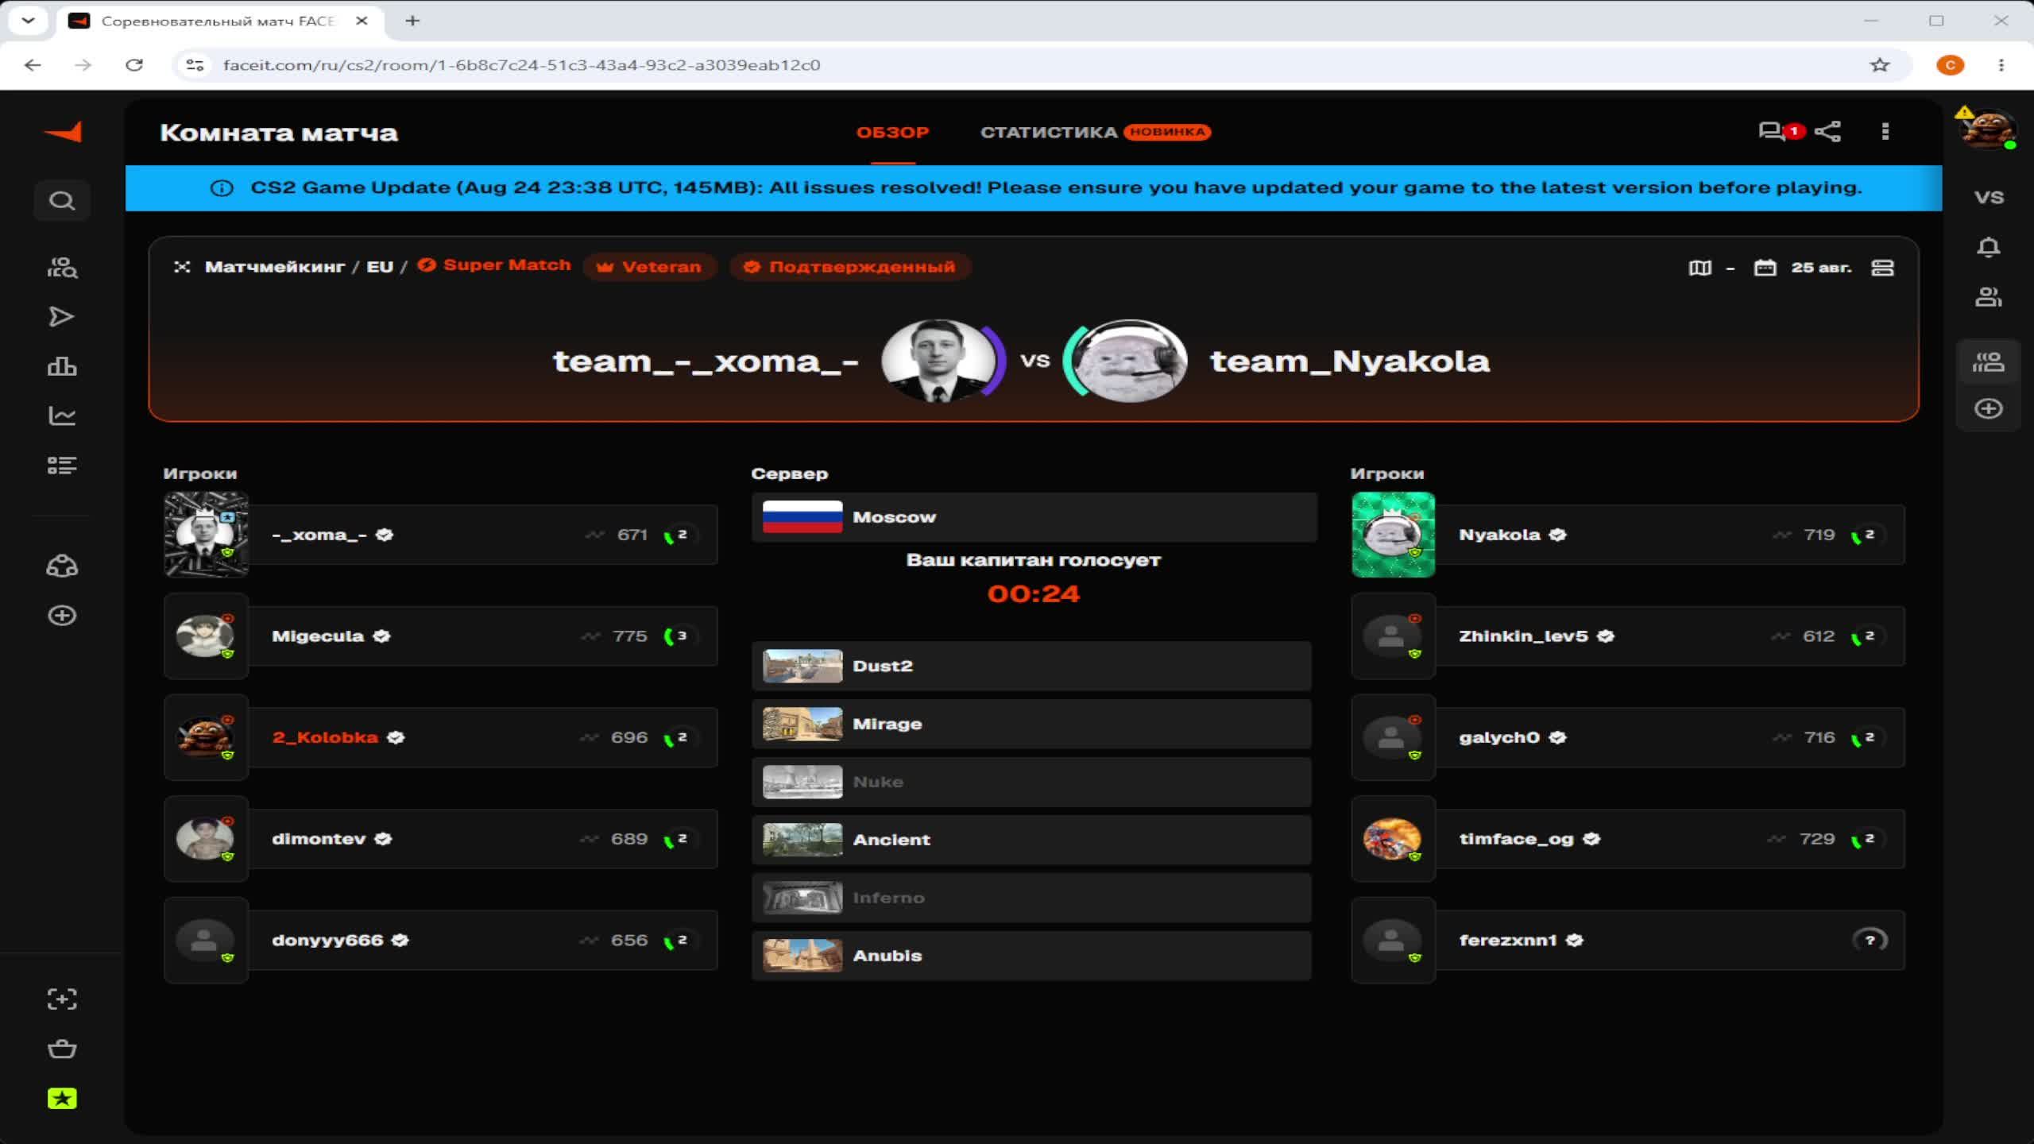Open the Chrome three-dot menu

pos(2001,65)
